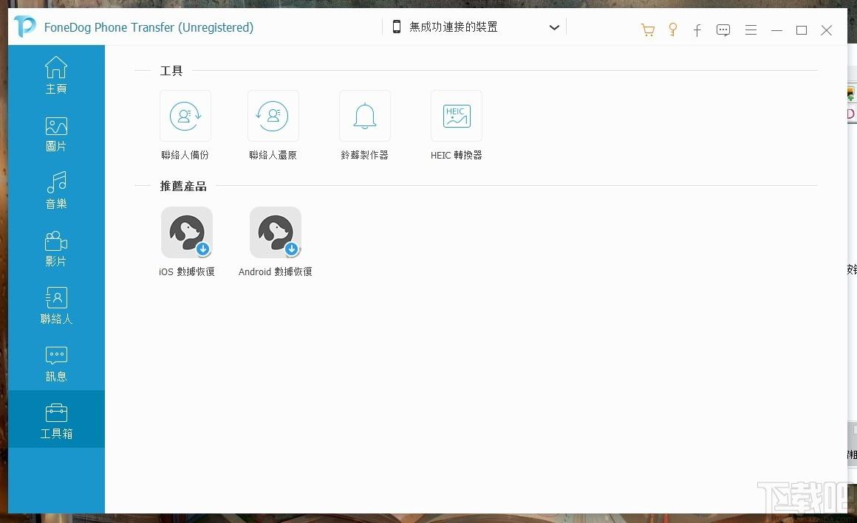Viewport: 857px width, 523px height.
Task: Close the FoneDog Phone Transfer window
Action: [827, 30]
